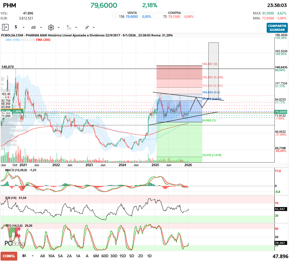Select the 6M time range
Viewport: 292px width, 262px height.
[x=96, y=256]
